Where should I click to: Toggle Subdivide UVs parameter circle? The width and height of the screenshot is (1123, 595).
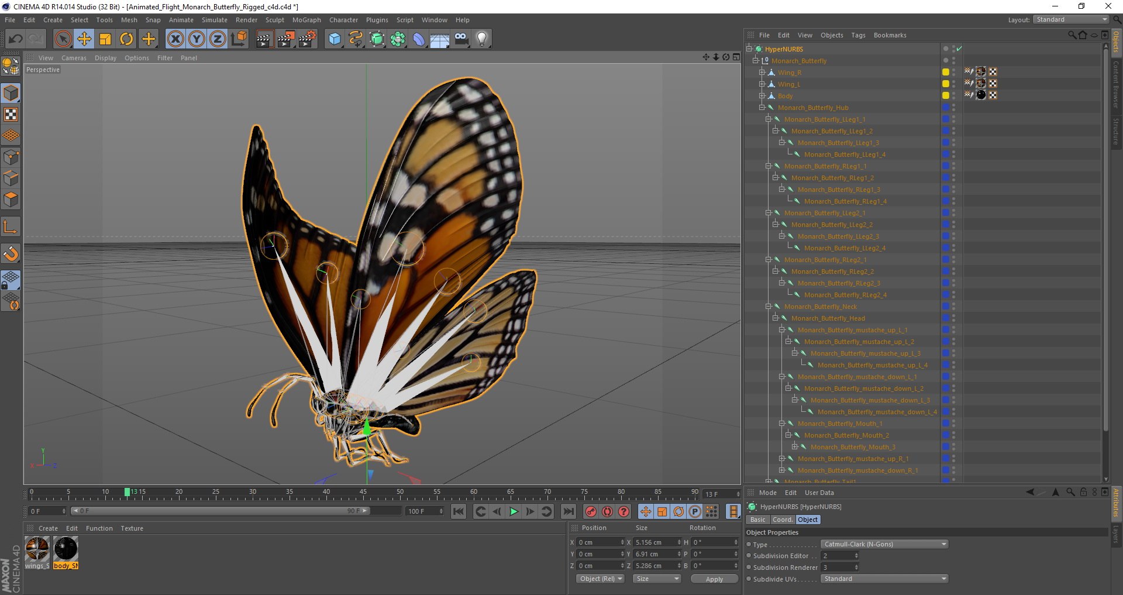coord(749,579)
